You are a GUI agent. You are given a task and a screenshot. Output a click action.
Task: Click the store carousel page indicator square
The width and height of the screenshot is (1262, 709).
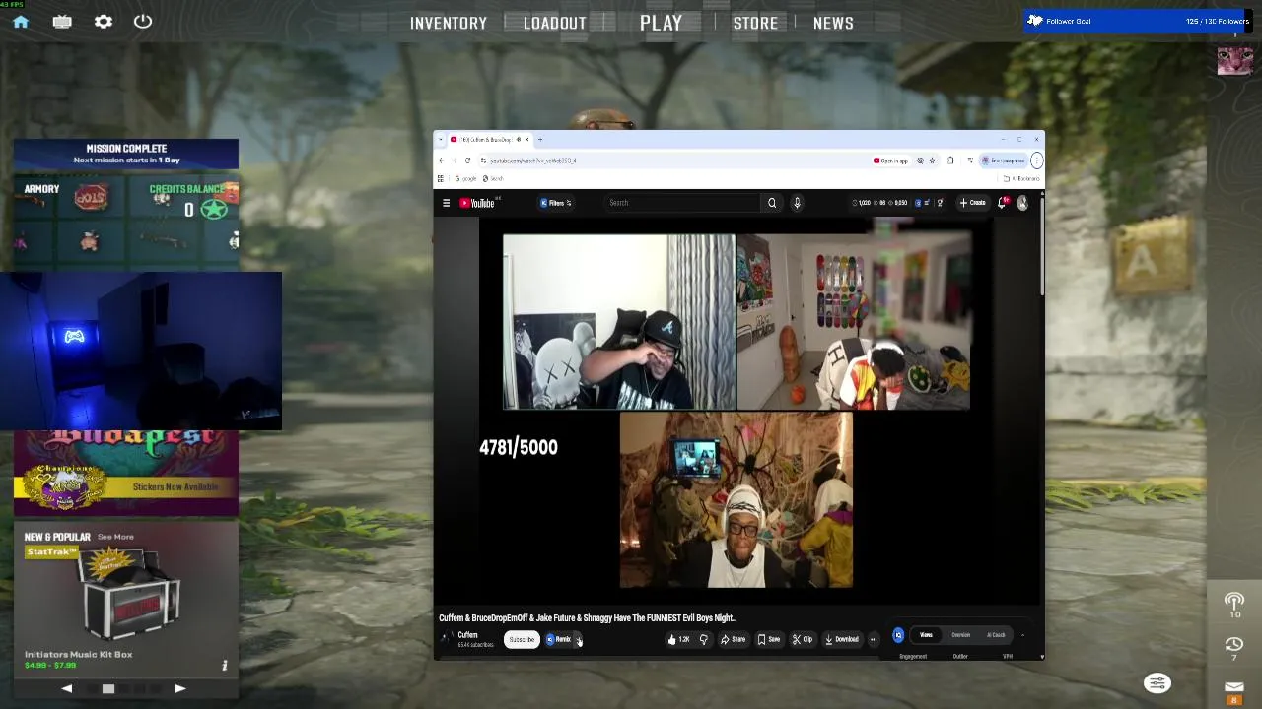[108, 688]
